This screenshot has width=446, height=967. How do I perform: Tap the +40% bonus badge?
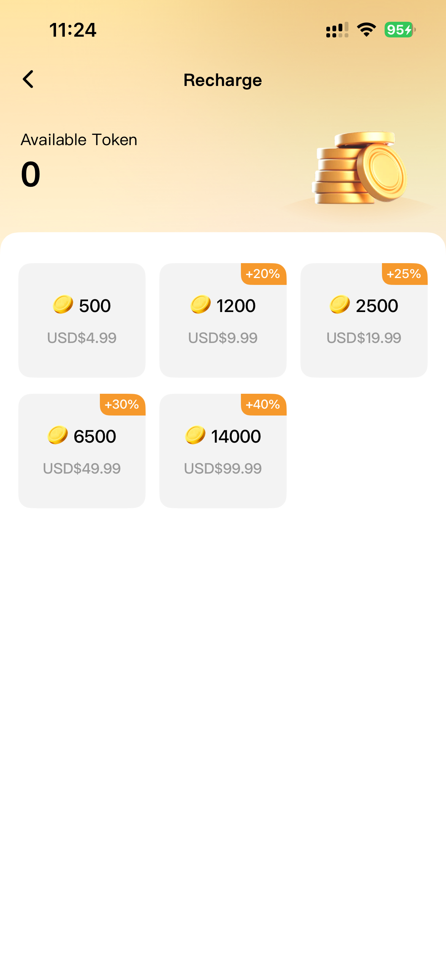click(x=263, y=404)
